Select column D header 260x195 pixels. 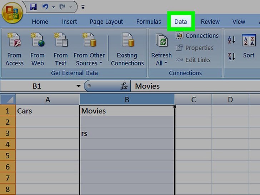click(x=230, y=100)
